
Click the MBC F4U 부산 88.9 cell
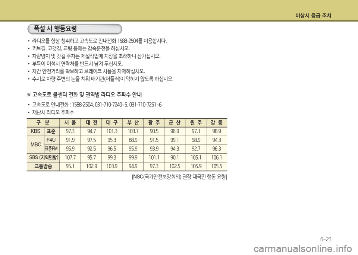click(x=133, y=140)
